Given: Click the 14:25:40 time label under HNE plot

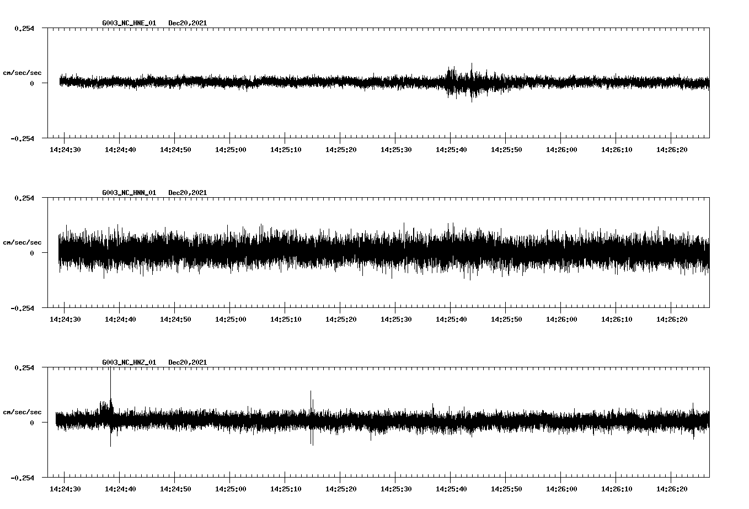Looking at the screenshot, I should 451,149.
